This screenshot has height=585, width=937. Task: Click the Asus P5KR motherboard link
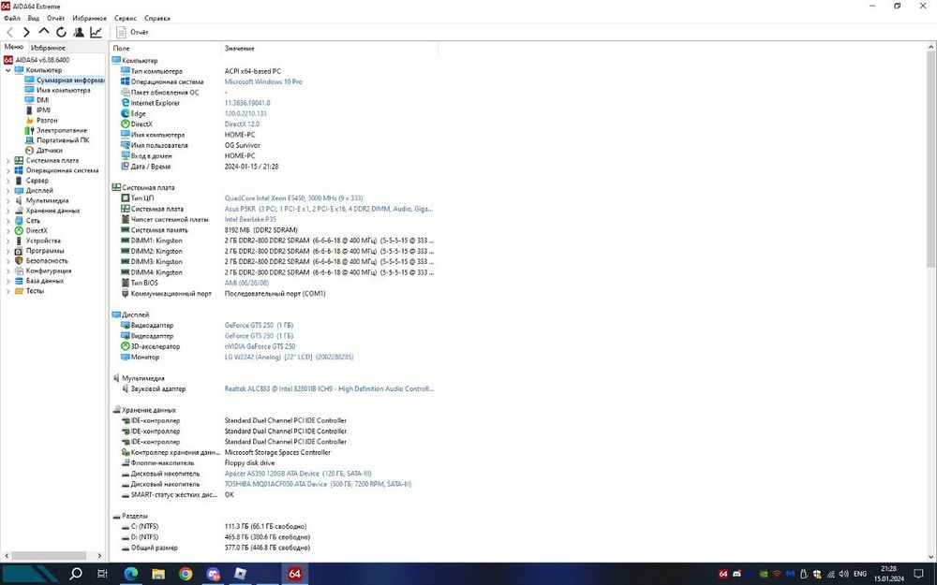[x=329, y=209]
